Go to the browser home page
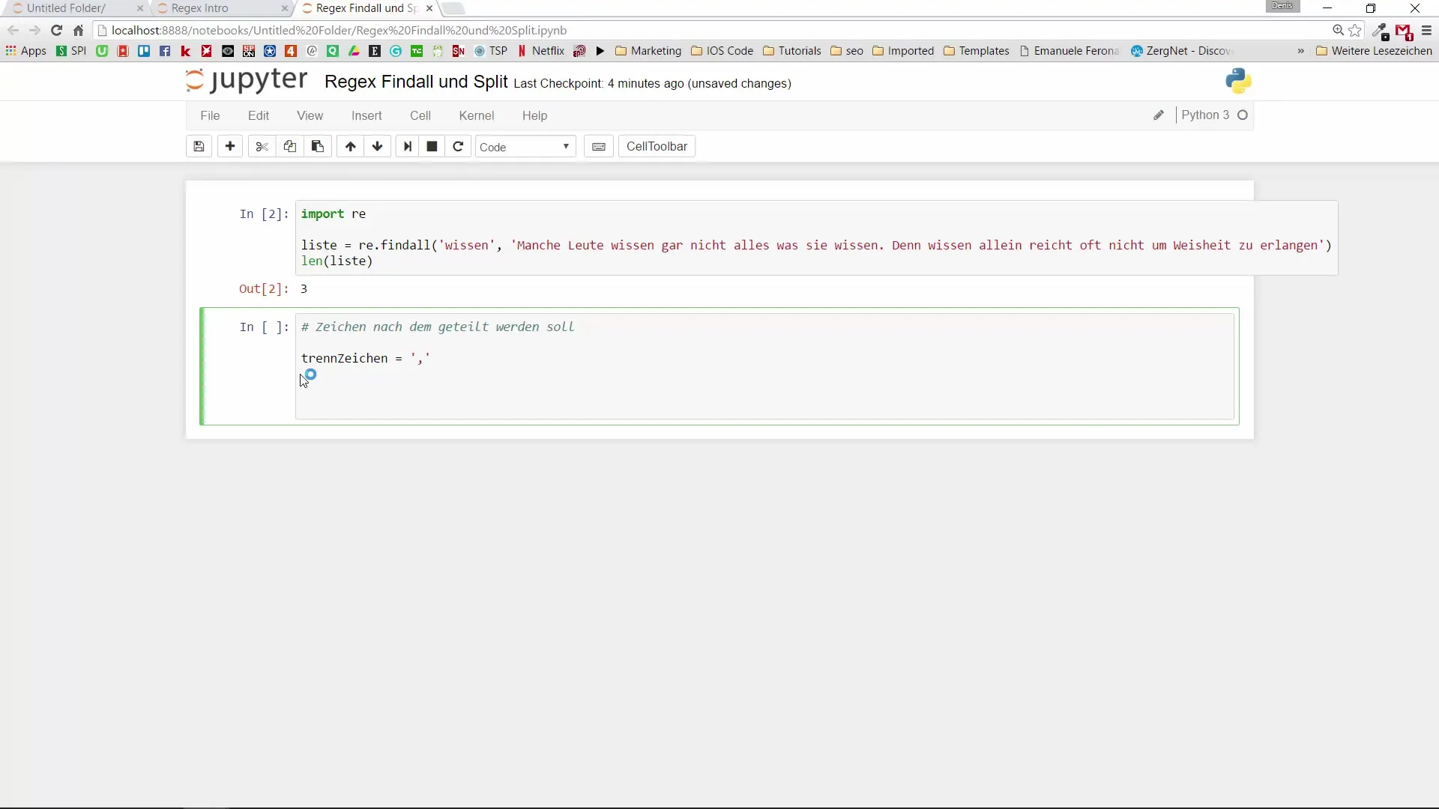This screenshot has height=809, width=1439. click(79, 31)
